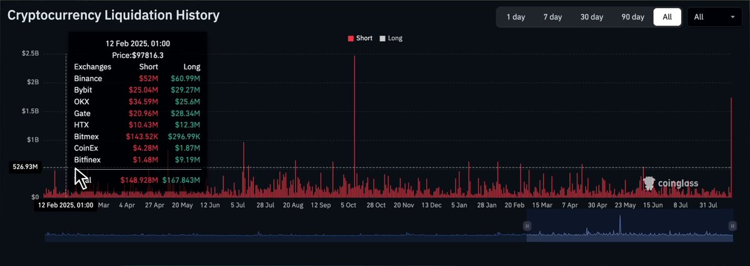Click the 28 Jan x-axis date
The image size is (750, 266).
[x=487, y=205]
